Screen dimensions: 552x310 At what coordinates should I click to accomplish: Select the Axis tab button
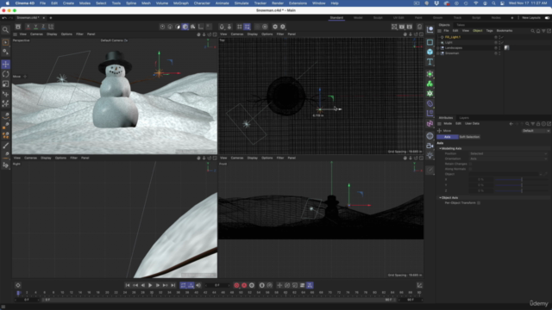tap(447, 137)
